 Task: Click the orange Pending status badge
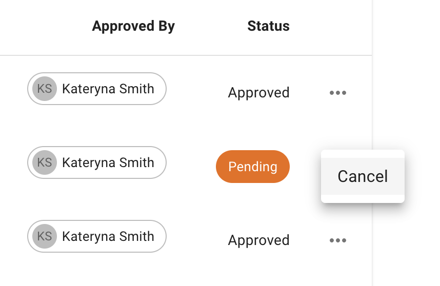click(253, 167)
